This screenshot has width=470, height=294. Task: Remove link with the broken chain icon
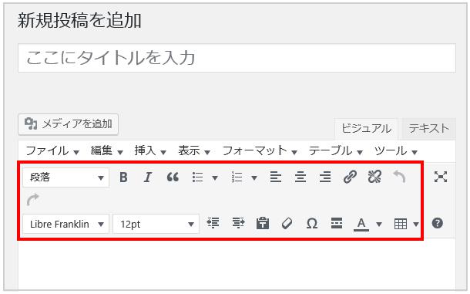pos(374,177)
